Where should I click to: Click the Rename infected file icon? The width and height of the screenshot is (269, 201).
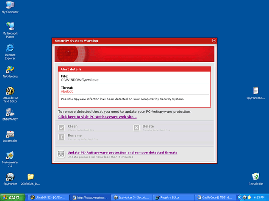62,137
